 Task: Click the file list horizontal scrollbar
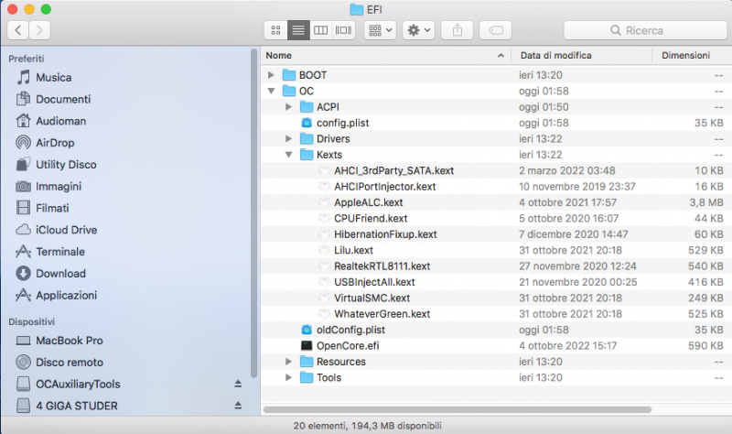click(x=457, y=409)
